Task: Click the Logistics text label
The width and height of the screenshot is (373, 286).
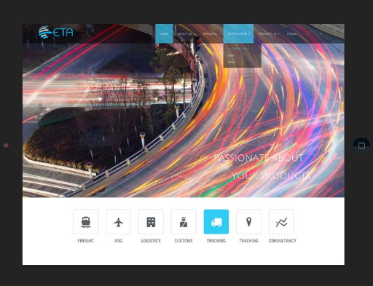Action: tap(151, 241)
